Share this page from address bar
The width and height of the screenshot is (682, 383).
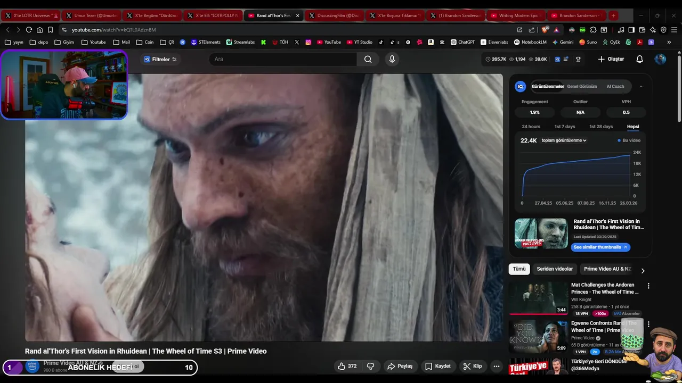tap(531, 30)
